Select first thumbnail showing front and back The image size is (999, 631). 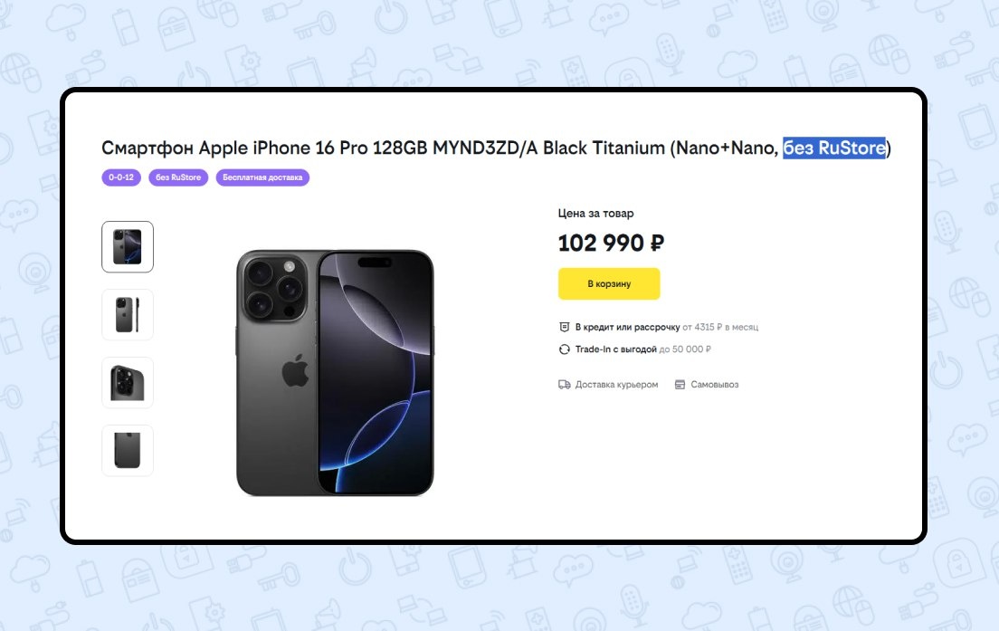click(x=128, y=246)
